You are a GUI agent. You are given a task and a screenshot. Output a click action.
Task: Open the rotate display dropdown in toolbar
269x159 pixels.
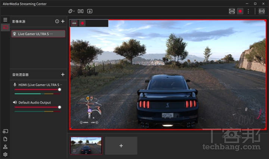[x=72, y=11]
